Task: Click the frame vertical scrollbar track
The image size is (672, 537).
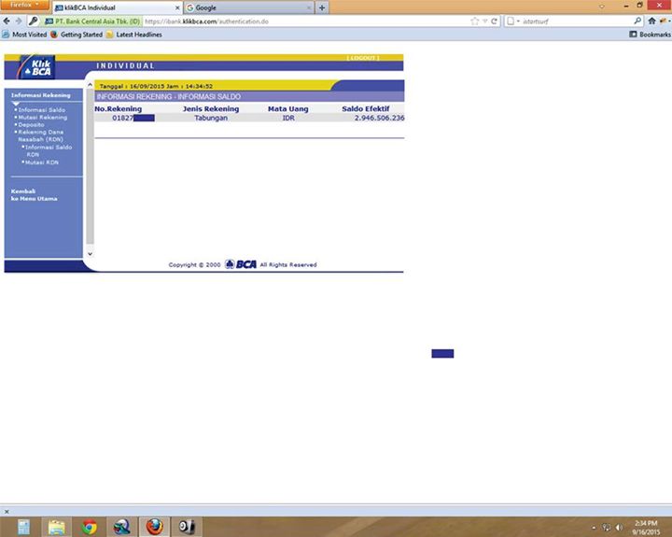Action: pos(90,167)
